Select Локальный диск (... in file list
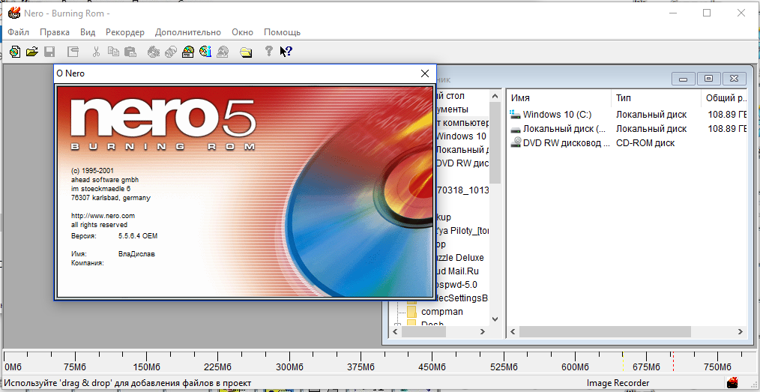 tap(558, 129)
